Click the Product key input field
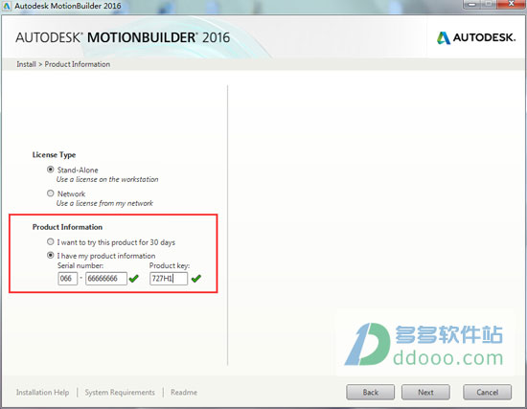 169,279
